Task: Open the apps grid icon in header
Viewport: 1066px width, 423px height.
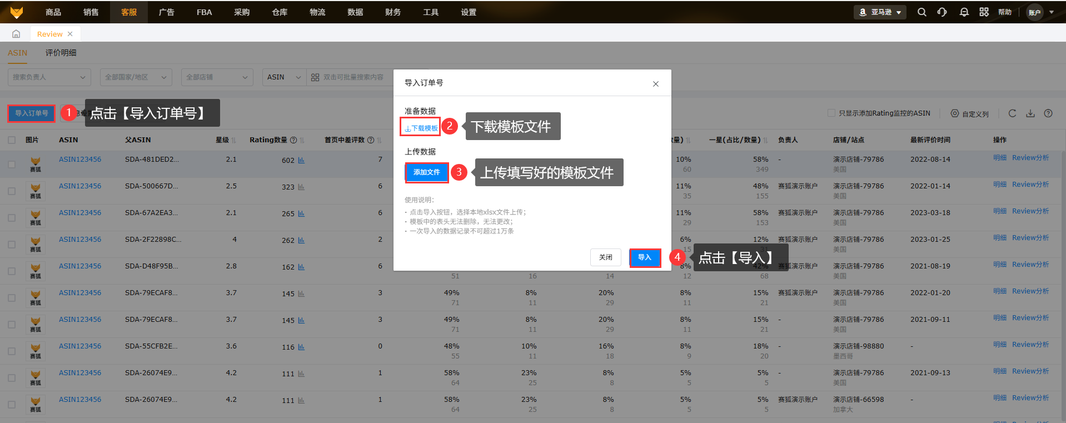Action: coord(984,12)
